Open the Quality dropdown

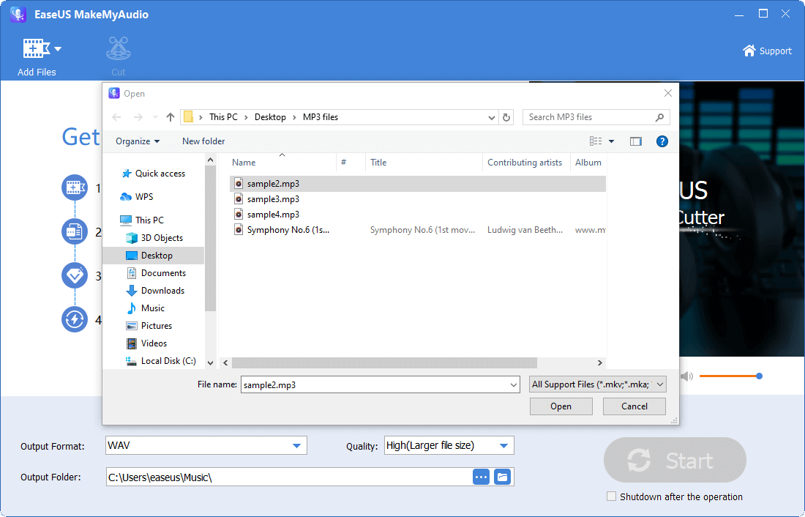click(503, 445)
